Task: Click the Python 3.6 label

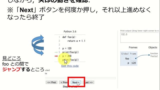Action: pyautogui.click(x=70, y=31)
